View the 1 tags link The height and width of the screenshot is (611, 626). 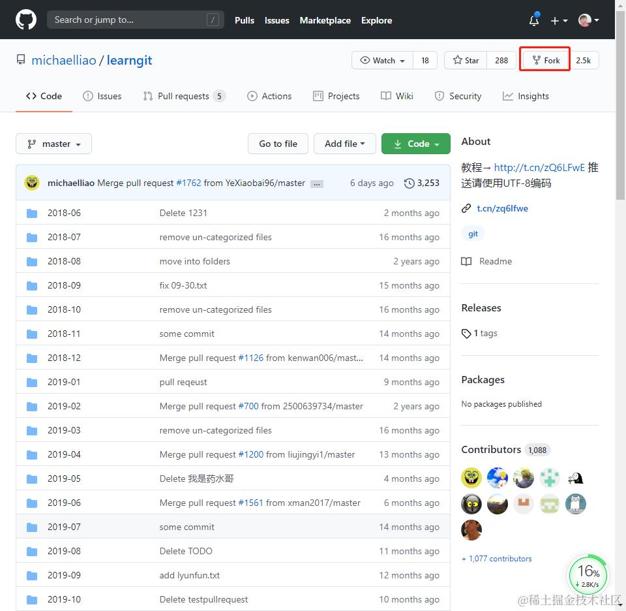pyautogui.click(x=479, y=334)
